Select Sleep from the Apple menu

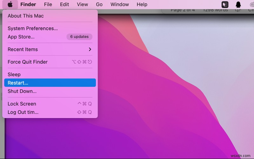pyautogui.click(x=50, y=74)
